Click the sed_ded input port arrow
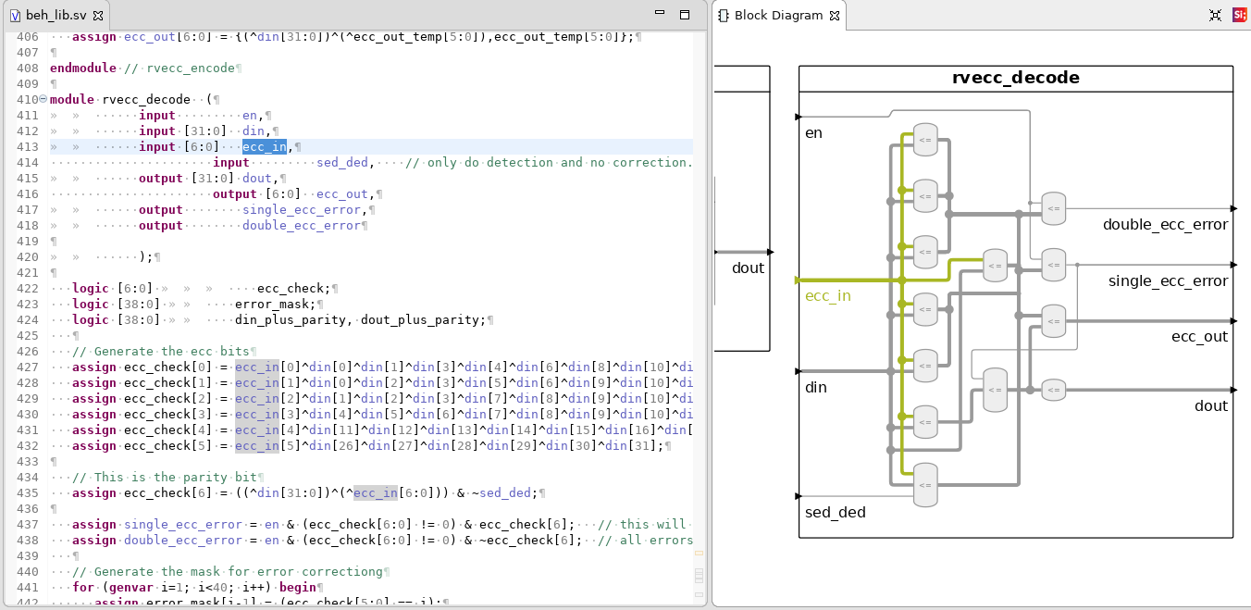 tap(798, 497)
